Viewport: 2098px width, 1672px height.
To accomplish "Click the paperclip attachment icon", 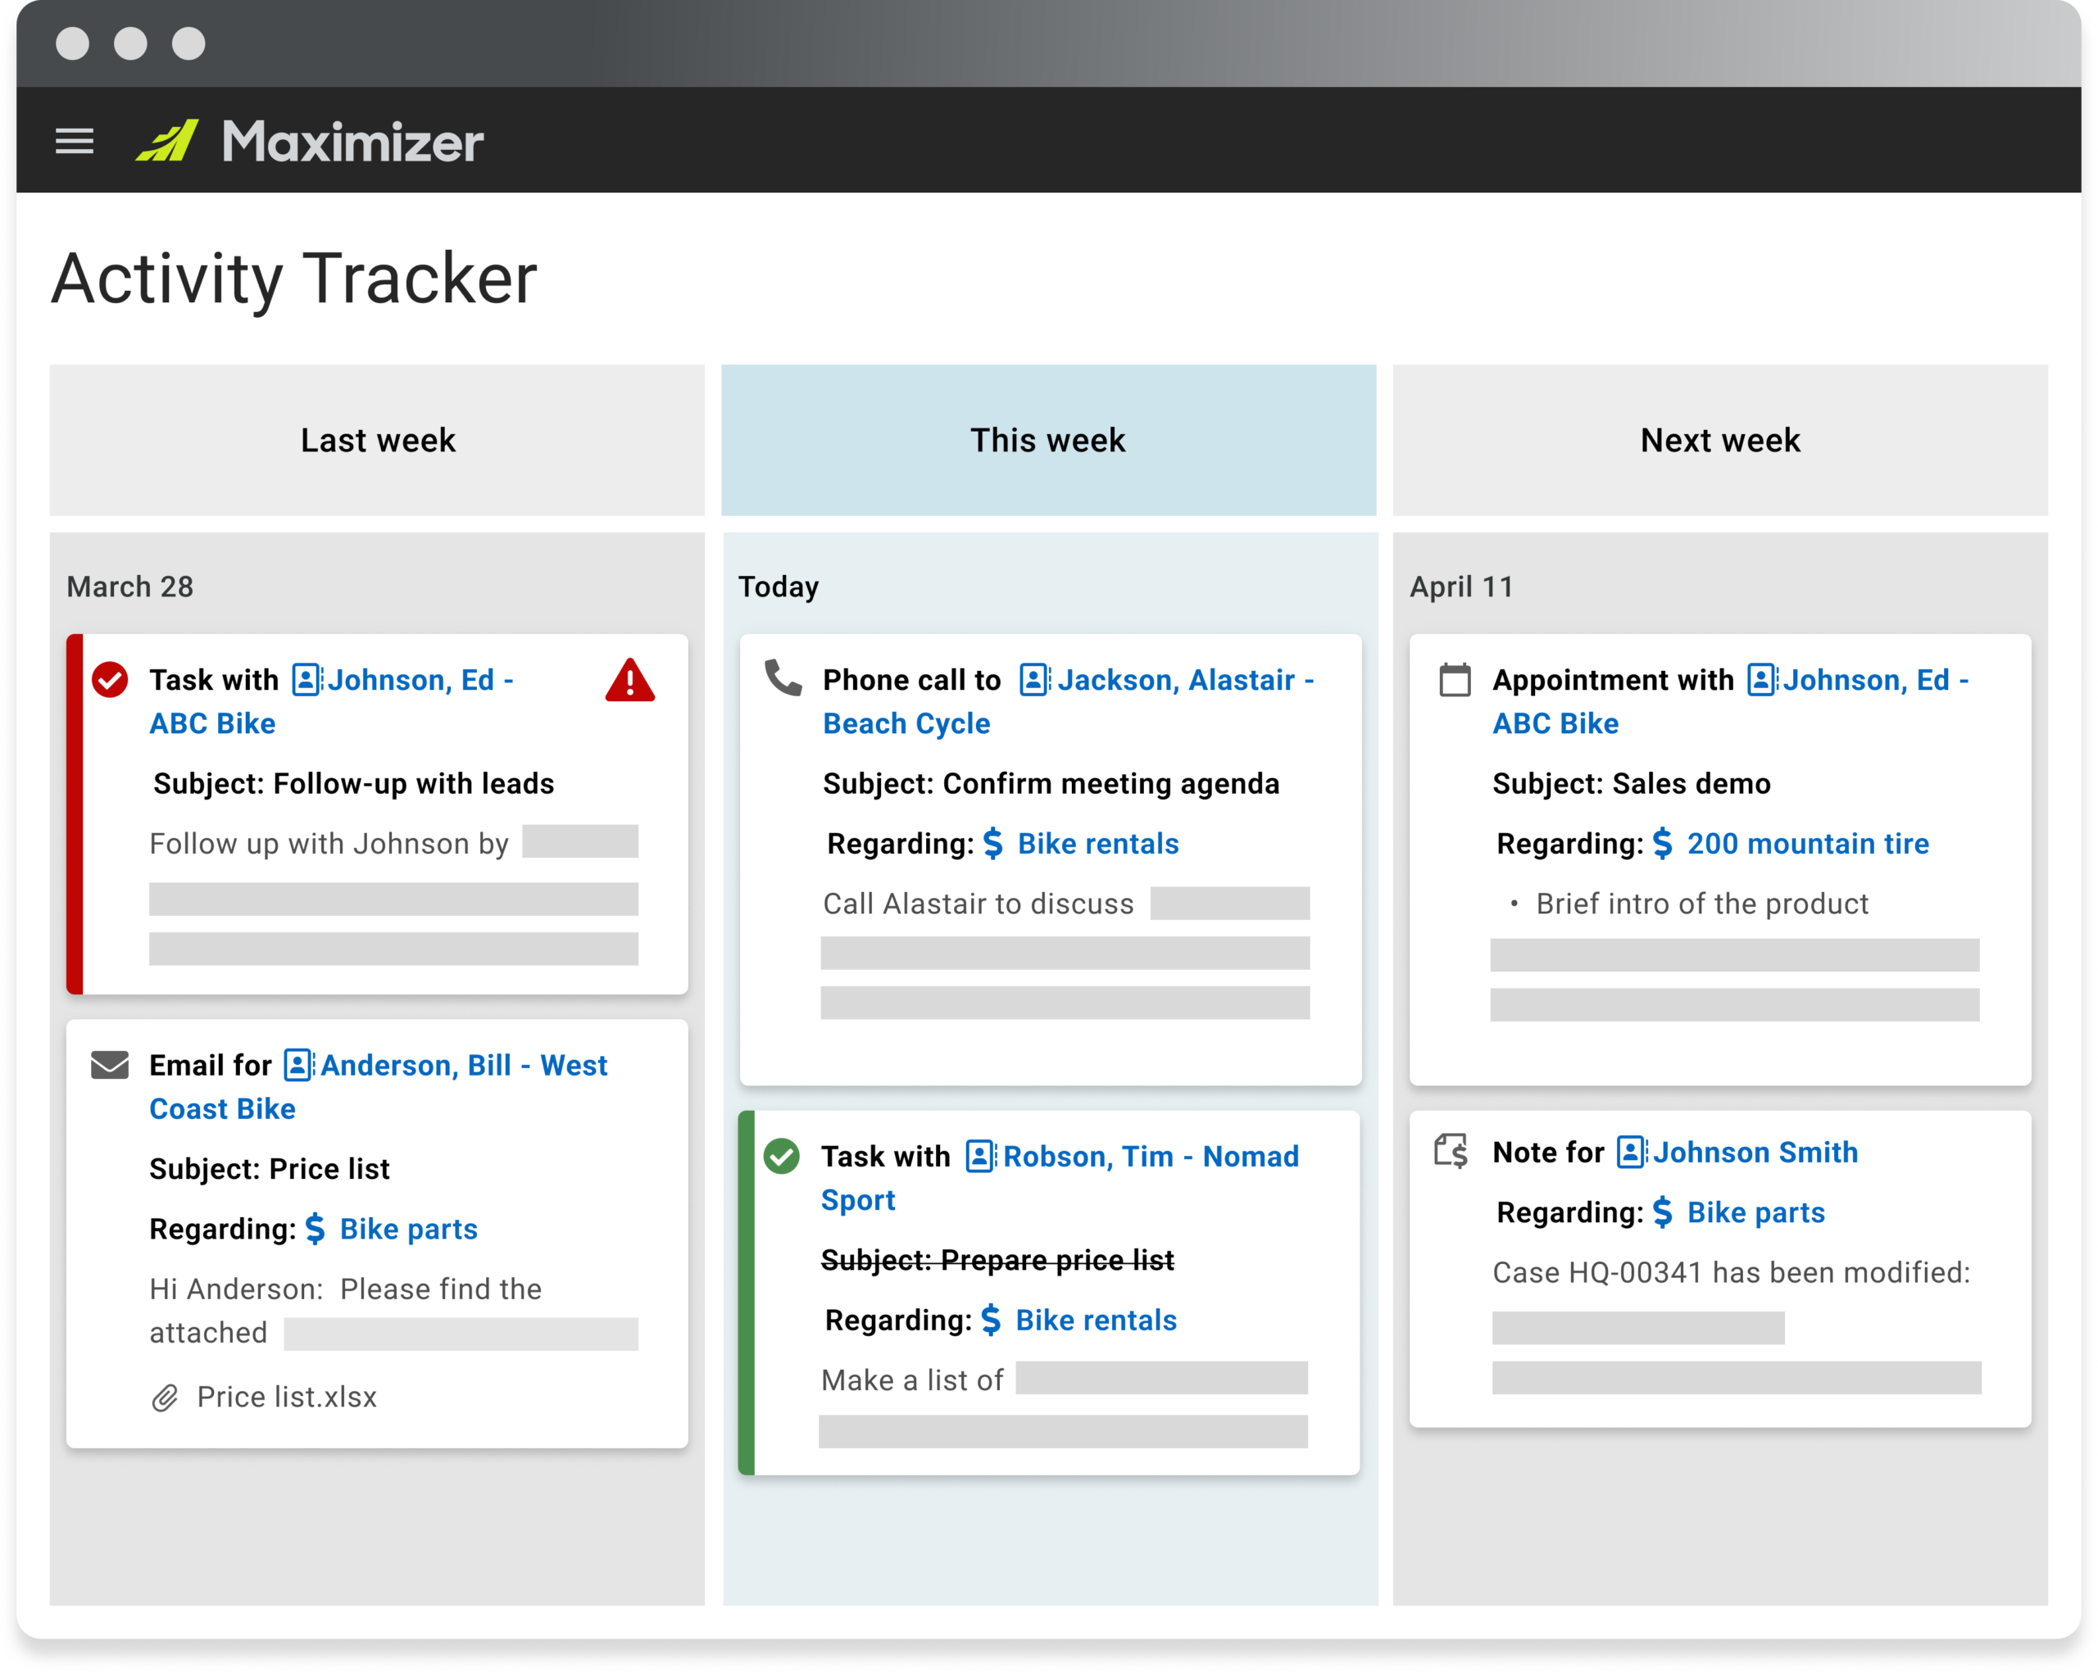I will tap(166, 1398).
